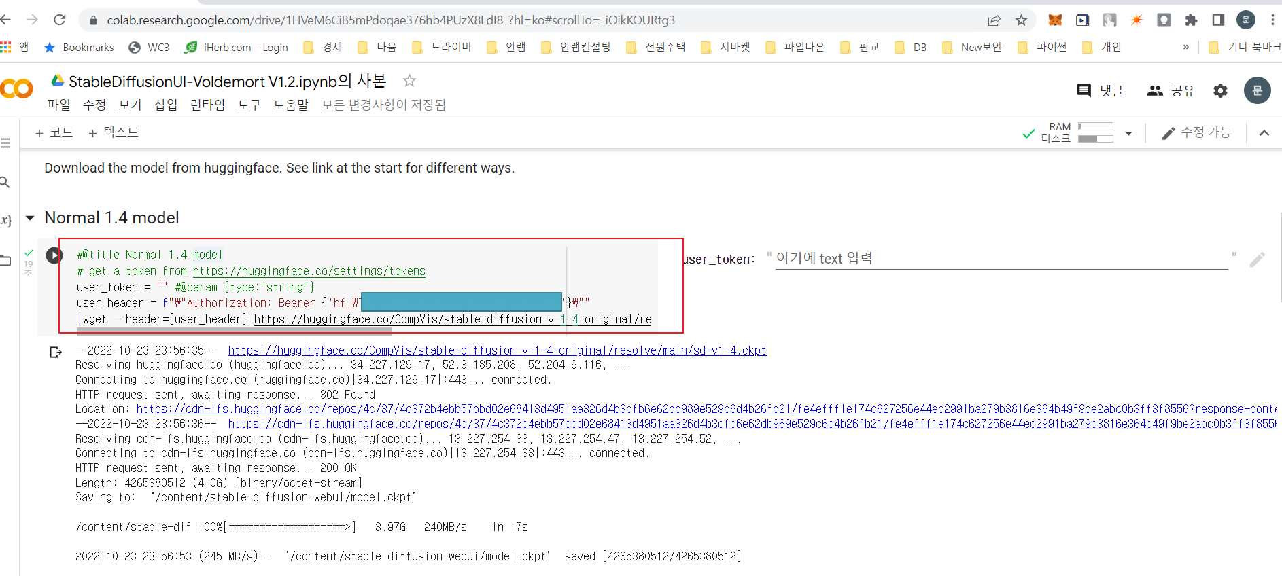The width and height of the screenshot is (1282, 576).
Task: Open the 안랩컨설팅 bookmark folder
Action: pyautogui.click(x=576, y=47)
